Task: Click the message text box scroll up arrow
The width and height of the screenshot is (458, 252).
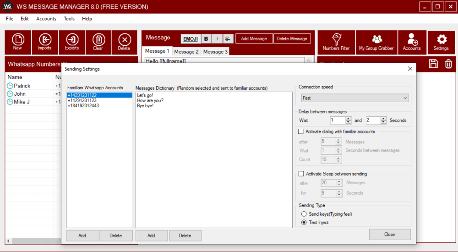Action: click(308, 61)
